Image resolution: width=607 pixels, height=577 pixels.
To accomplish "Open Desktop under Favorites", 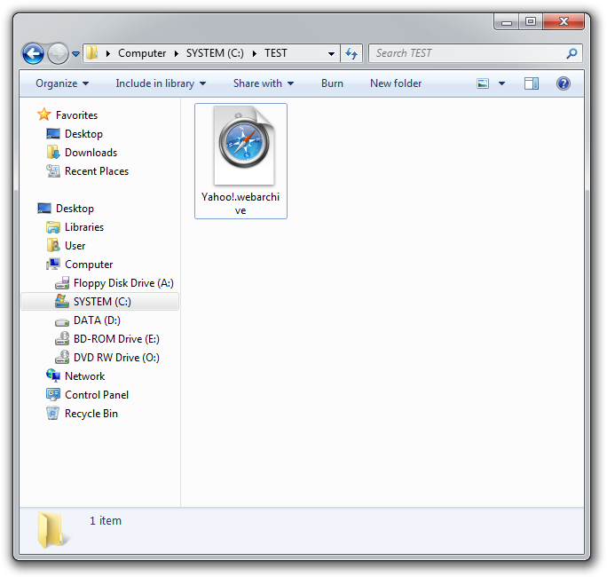I will 83,134.
